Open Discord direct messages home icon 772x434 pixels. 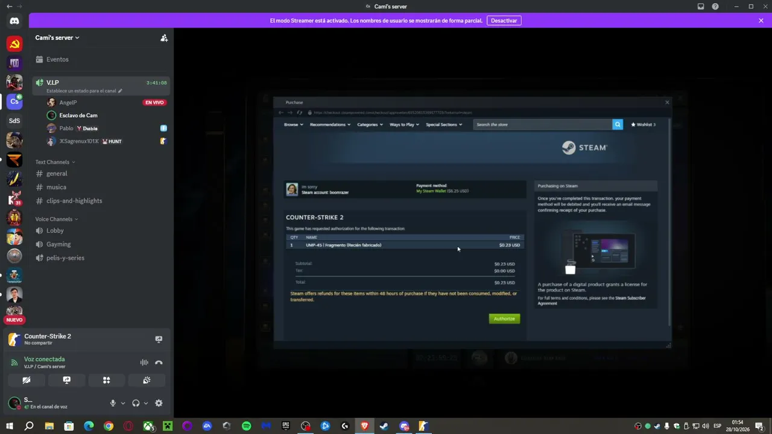[x=14, y=21]
